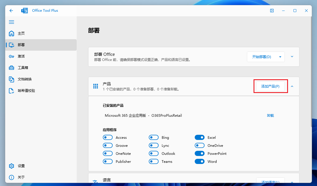Screen dimensions: 317x186
Task: Expand the 部署 Office card chevron
Action: point(292,57)
